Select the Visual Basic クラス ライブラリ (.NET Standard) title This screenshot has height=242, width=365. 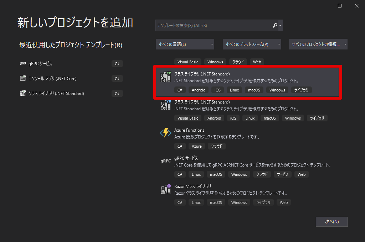point(202,102)
